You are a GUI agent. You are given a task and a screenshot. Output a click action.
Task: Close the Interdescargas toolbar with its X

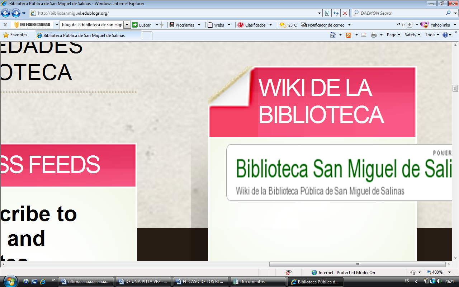point(5,25)
